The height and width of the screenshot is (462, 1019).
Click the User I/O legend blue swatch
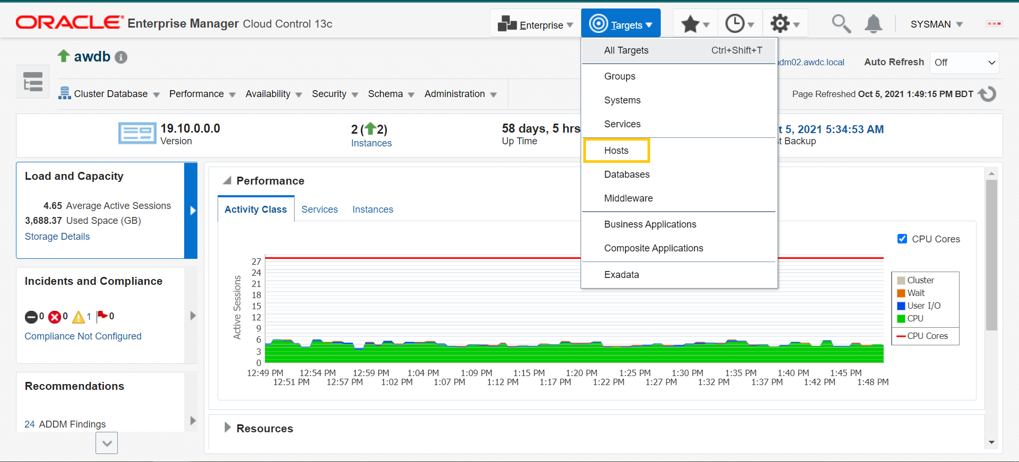point(901,306)
